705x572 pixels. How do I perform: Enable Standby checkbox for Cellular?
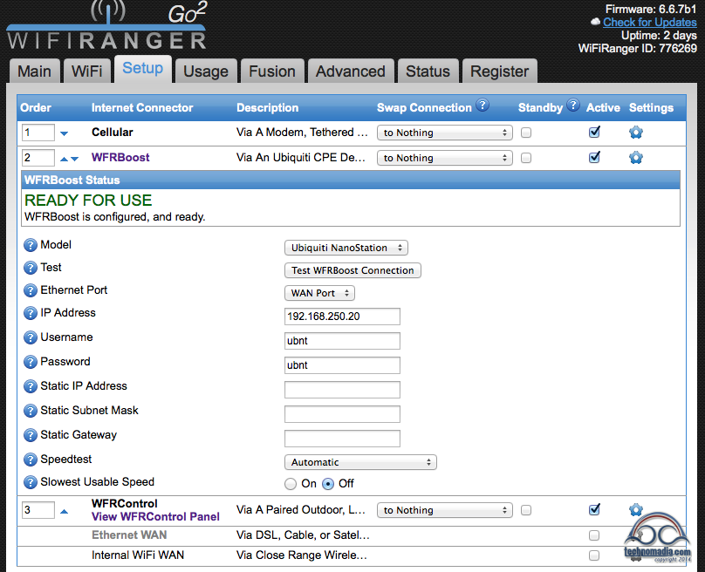[526, 133]
